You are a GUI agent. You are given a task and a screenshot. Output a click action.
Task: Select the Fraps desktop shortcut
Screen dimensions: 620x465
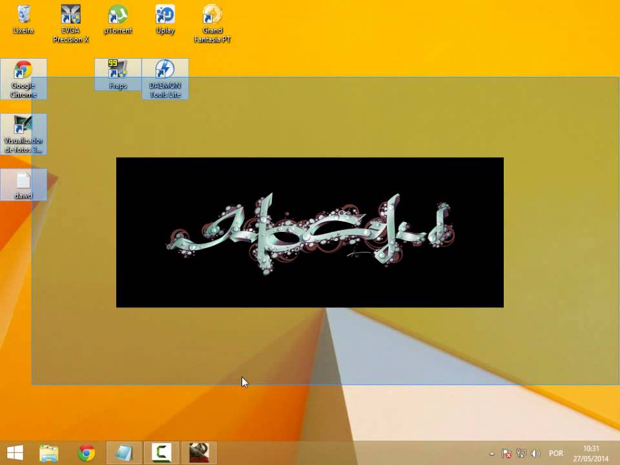118,75
